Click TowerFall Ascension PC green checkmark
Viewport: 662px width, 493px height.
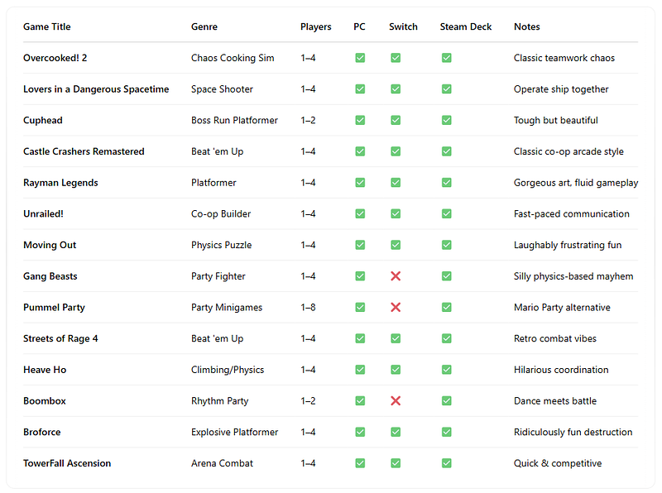click(360, 463)
